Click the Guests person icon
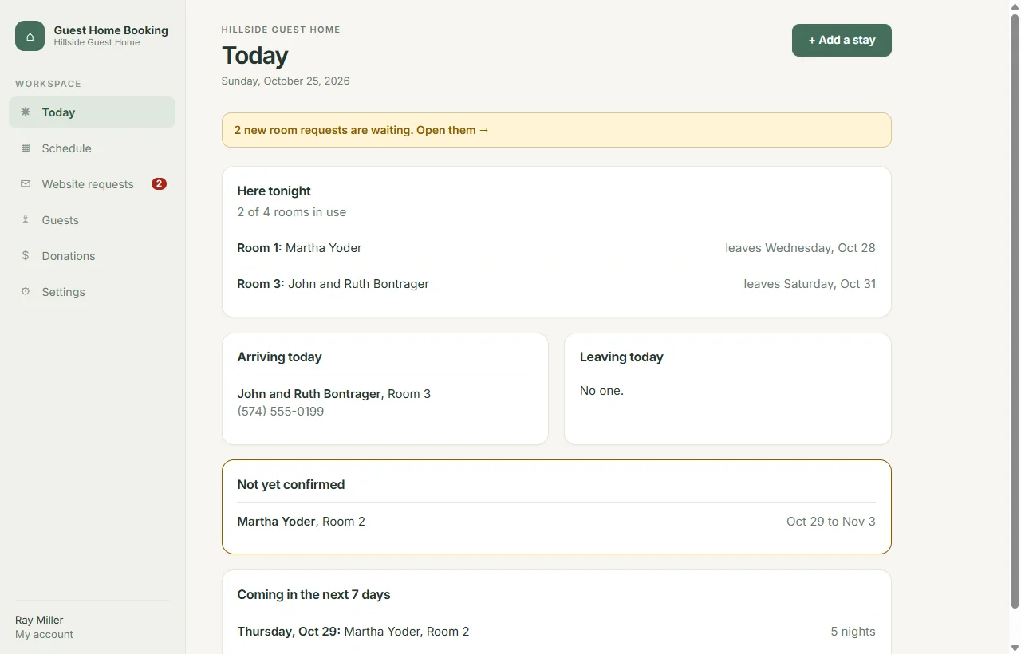This screenshot has height=654, width=1021. (26, 220)
